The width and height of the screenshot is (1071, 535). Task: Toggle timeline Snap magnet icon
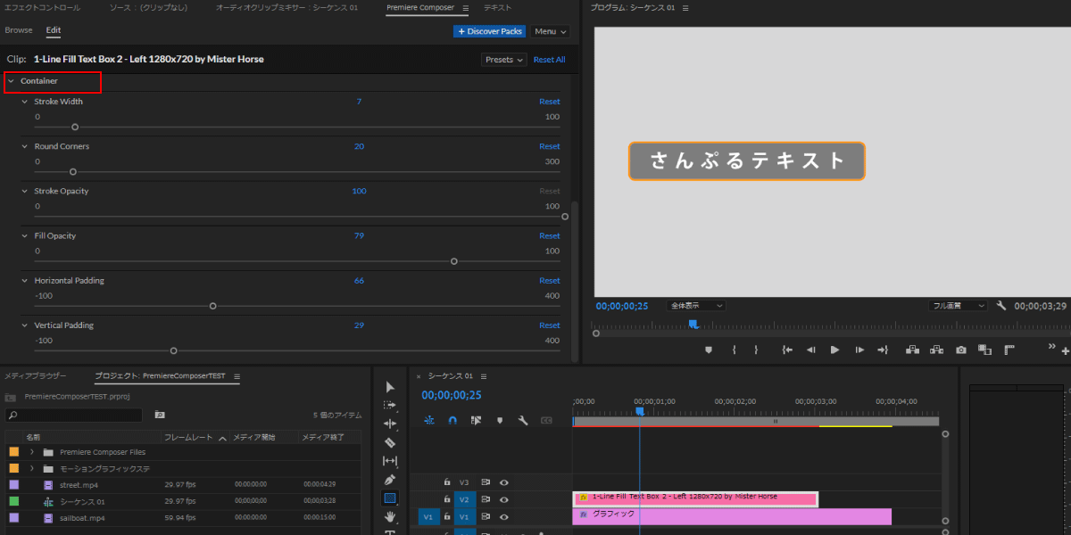pos(452,420)
